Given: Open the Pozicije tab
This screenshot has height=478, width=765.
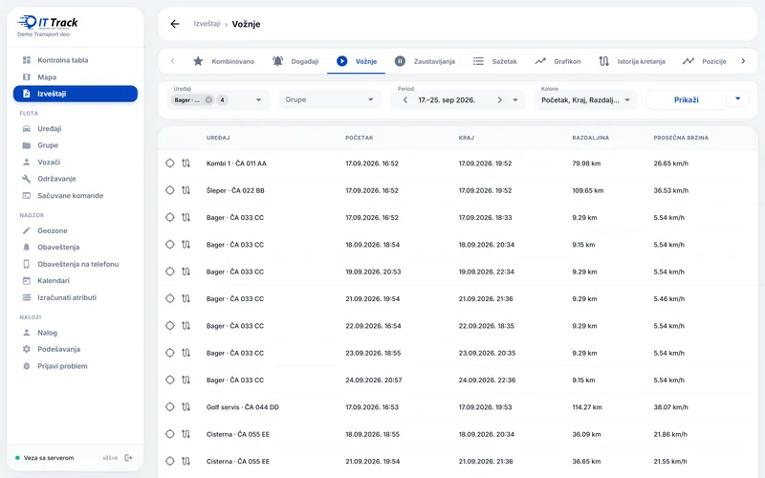Looking at the screenshot, I should point(704,61).
